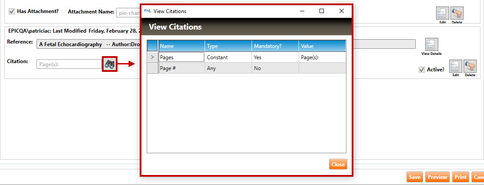
Task: Click into the Citation input field
Action: click(69, 64)
